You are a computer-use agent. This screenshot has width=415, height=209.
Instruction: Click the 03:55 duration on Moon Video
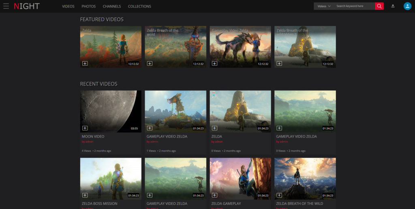click(x=135, y=128)
